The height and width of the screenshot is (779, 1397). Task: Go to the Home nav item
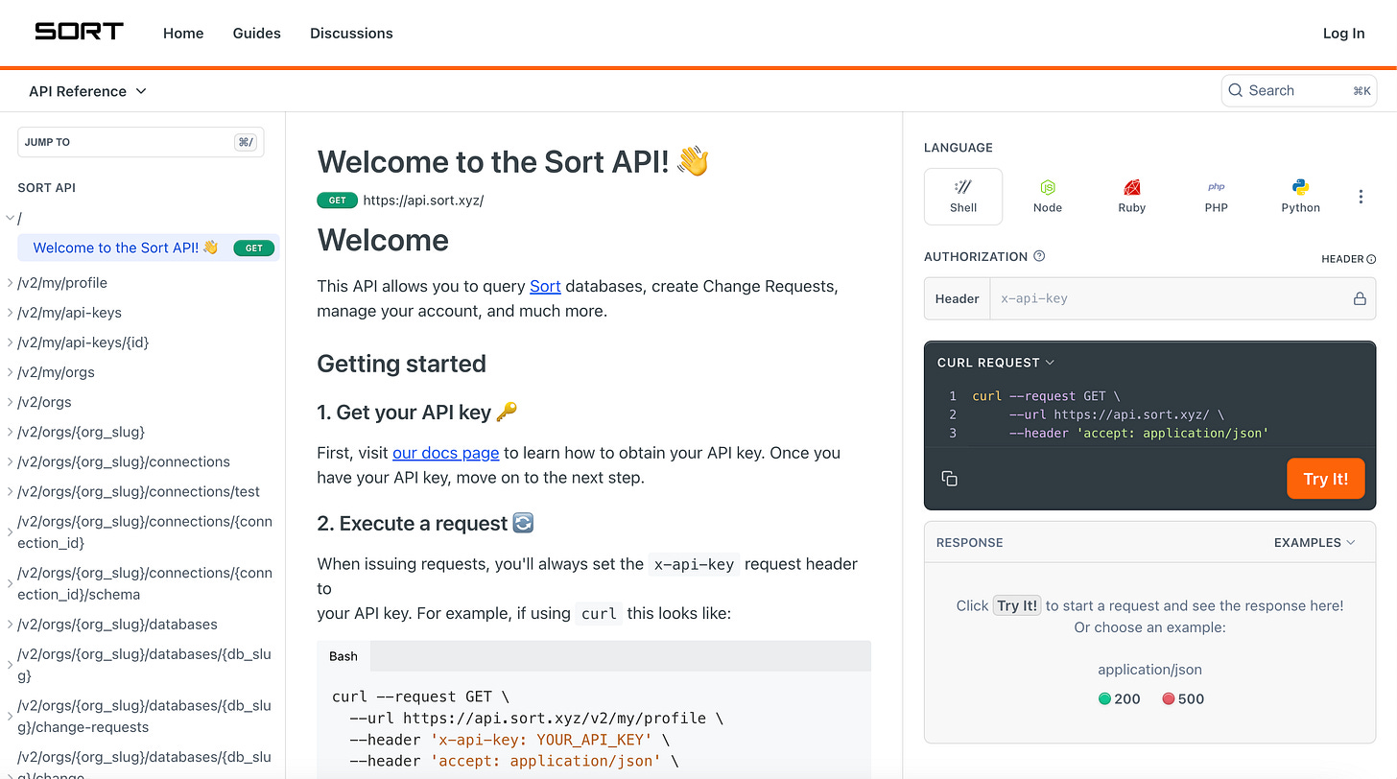[183, 33]
